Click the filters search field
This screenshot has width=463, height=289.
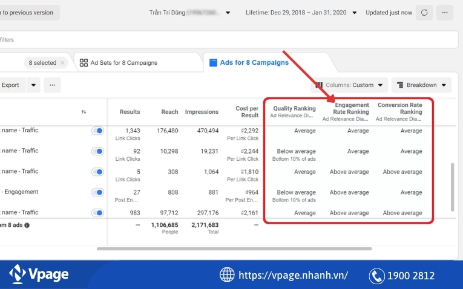point(229,39)
